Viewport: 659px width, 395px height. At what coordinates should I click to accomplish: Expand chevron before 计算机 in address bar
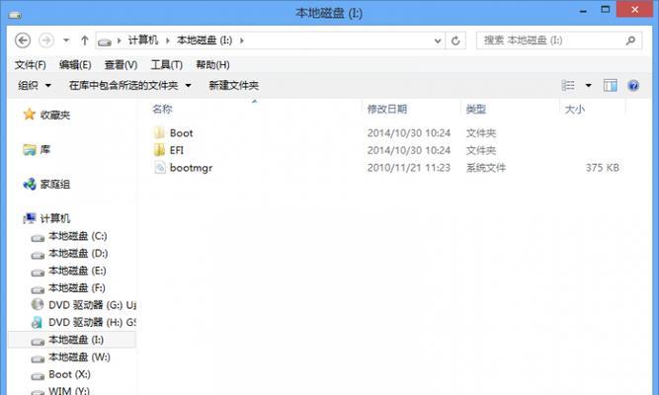coord(119,40)
